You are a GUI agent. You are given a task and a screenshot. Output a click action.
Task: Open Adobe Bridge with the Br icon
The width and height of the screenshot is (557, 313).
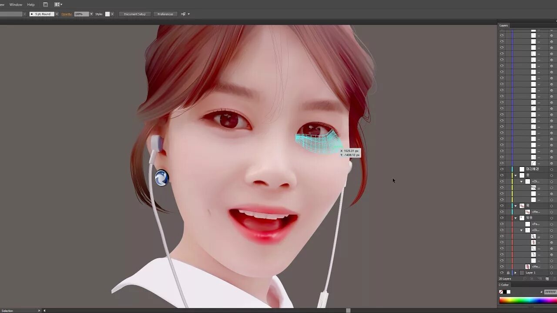45,4
